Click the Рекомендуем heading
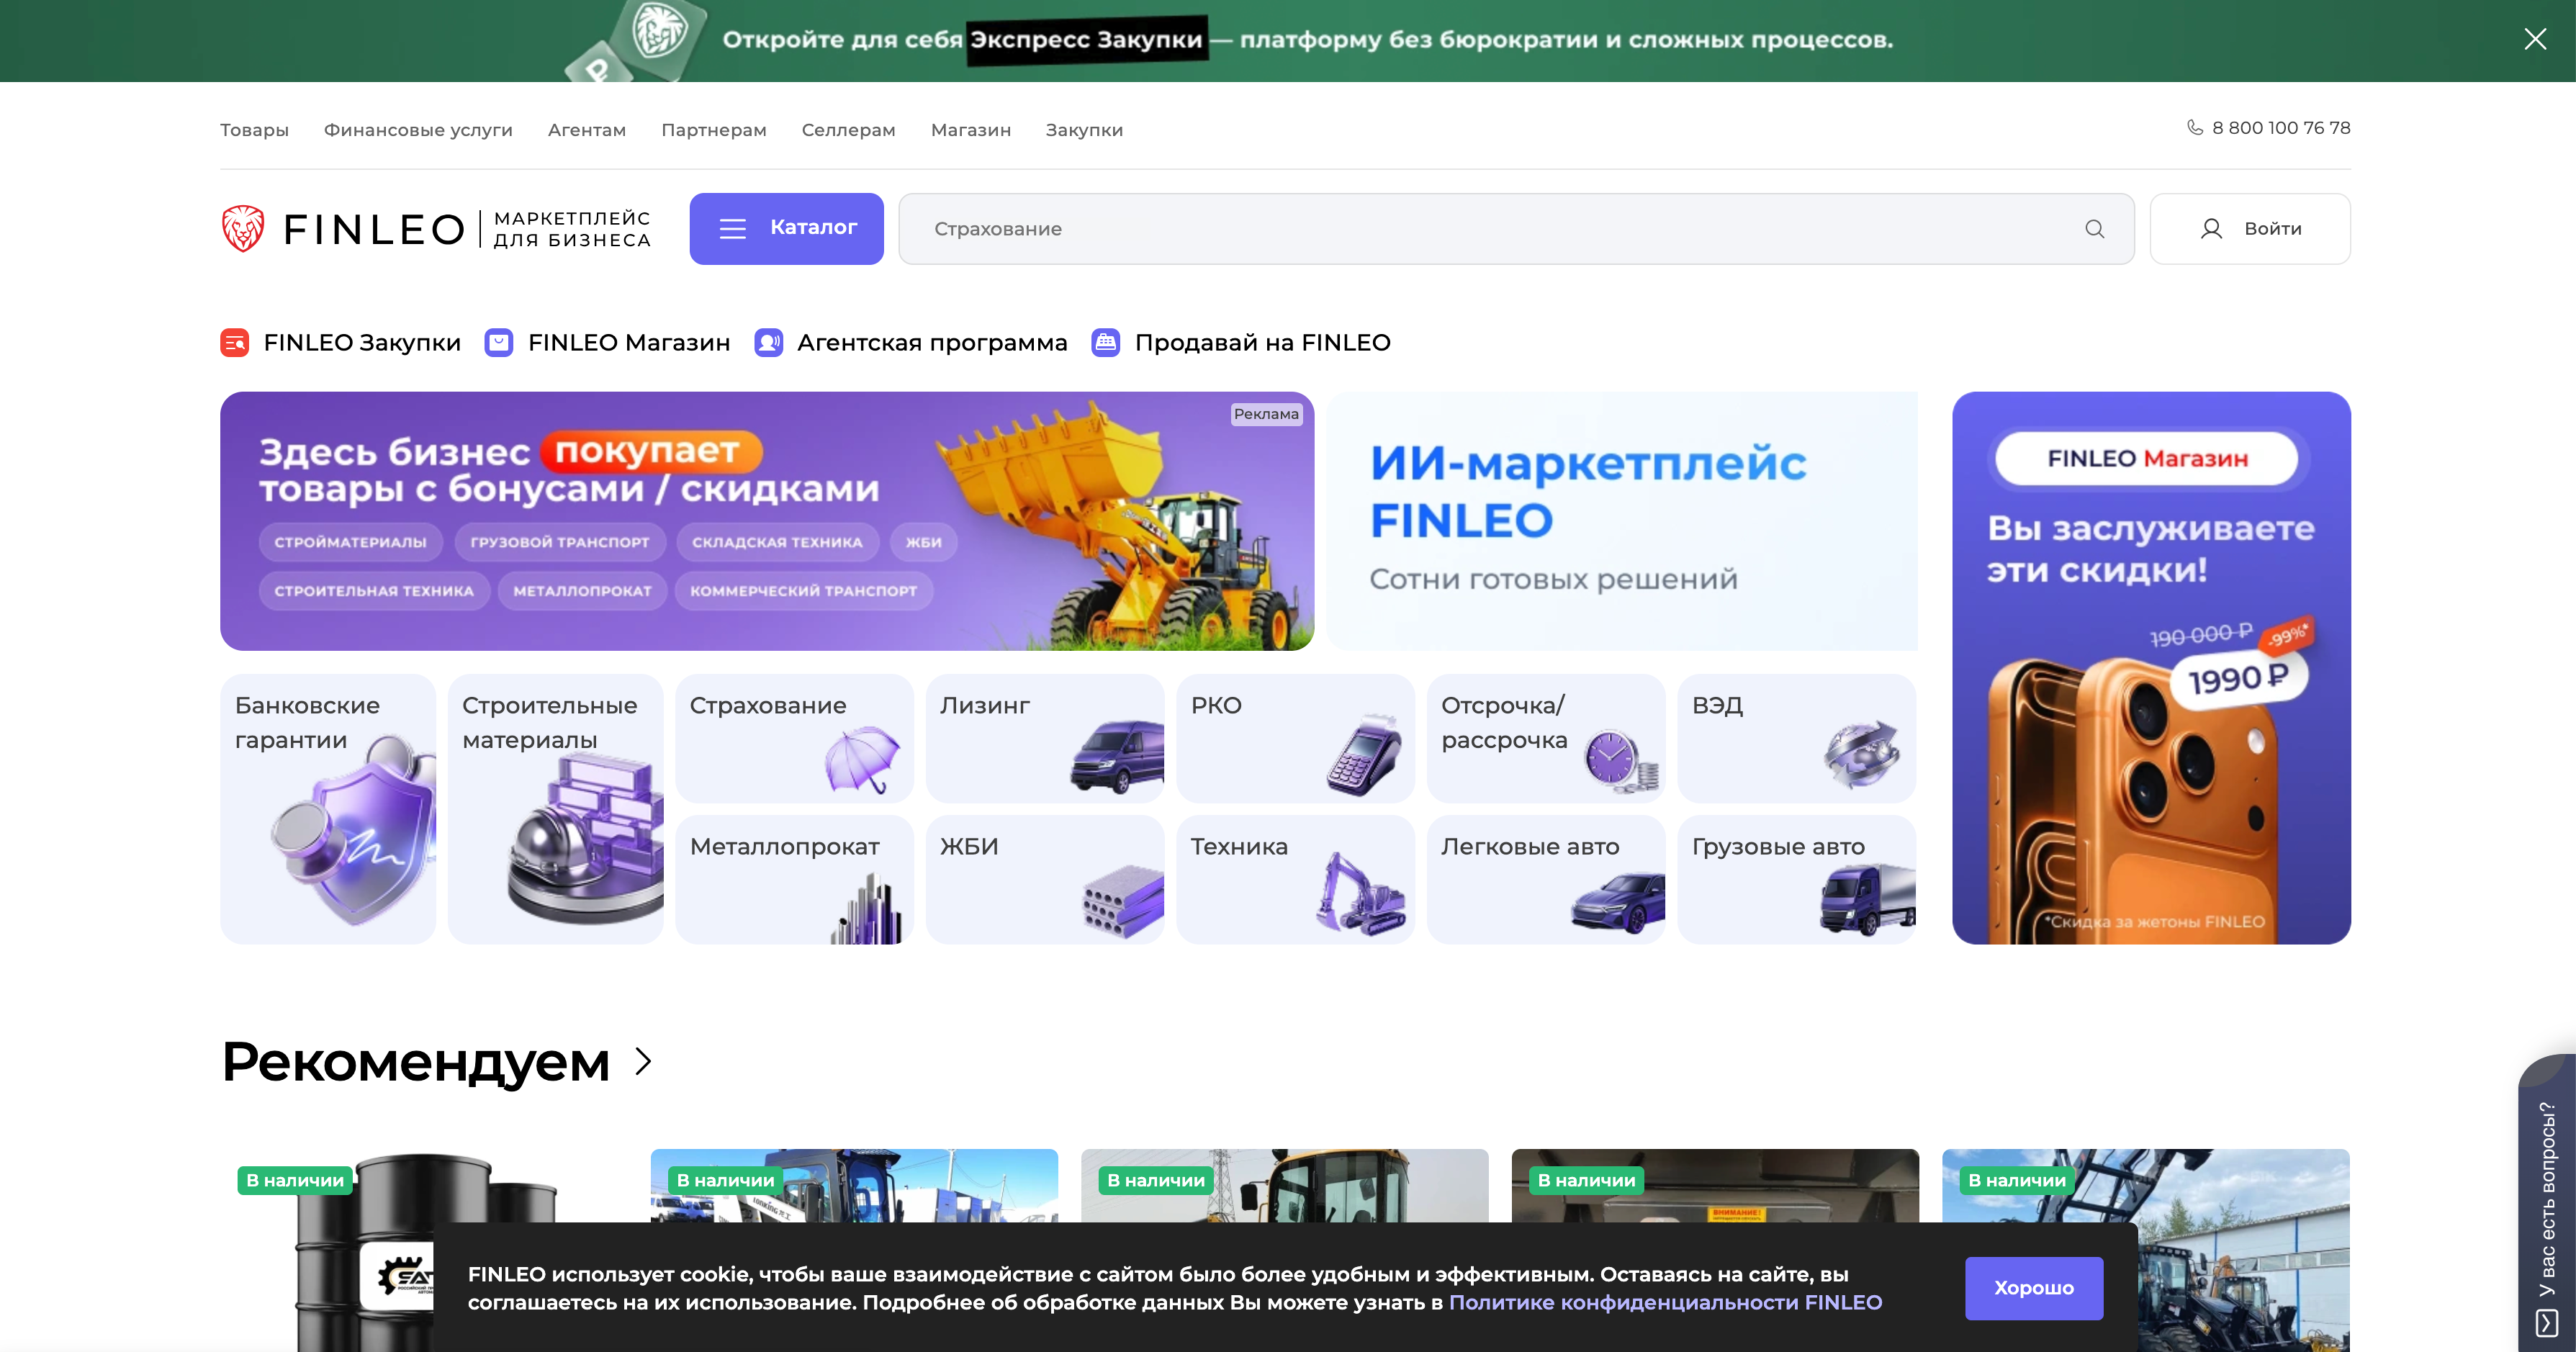 point(415,1062)
